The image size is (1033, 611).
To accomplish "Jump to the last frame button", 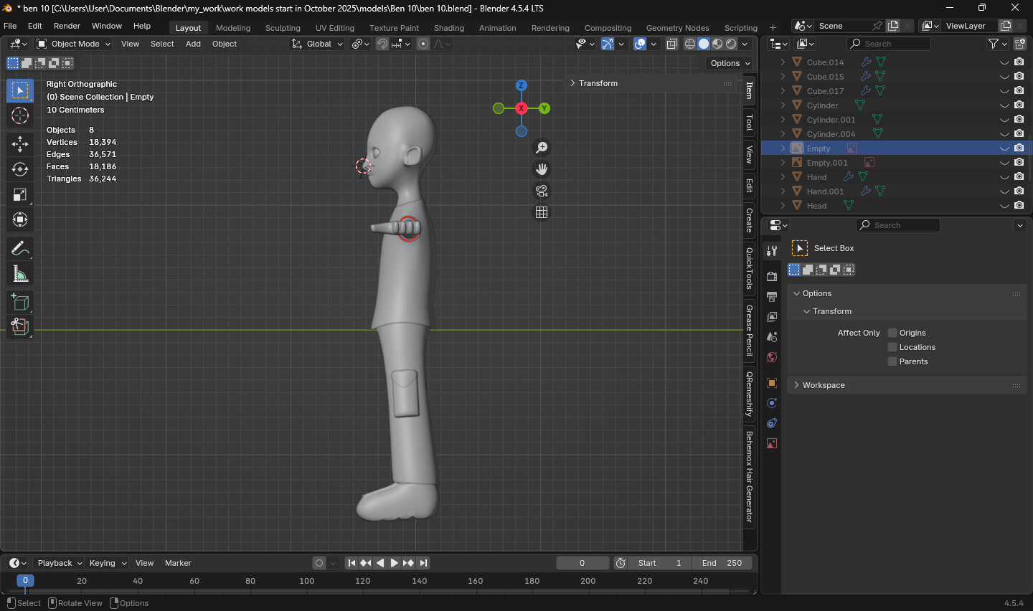I will pyautogui.click(x=423, y=563).
